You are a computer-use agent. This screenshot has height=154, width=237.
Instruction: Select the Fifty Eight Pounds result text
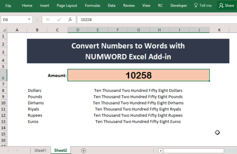(x=138, y=97)
